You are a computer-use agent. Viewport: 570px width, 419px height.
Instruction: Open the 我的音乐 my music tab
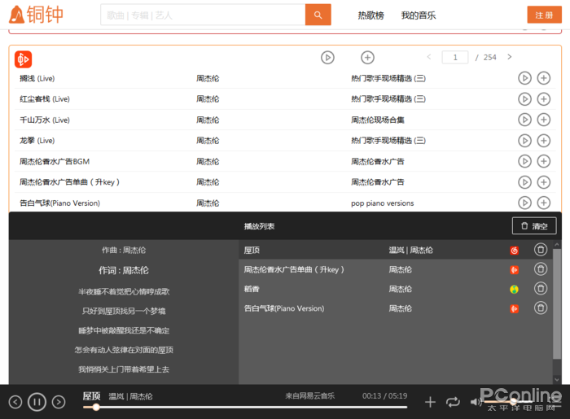click(419, 15)
